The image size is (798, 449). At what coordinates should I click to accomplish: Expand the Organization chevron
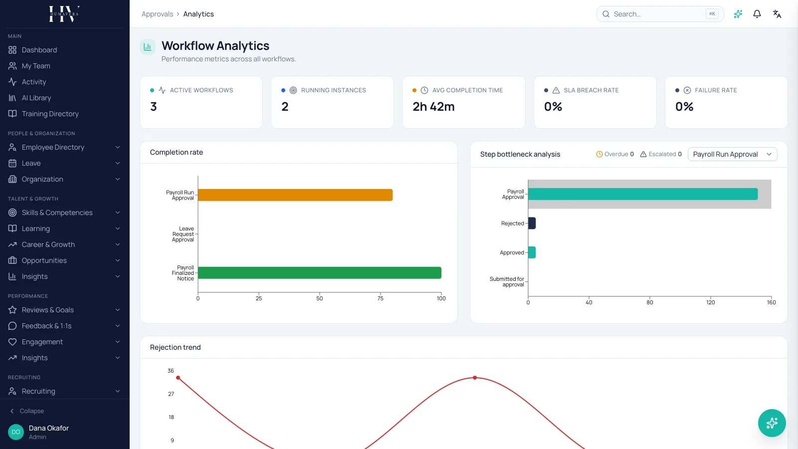(x=118, y=179)
